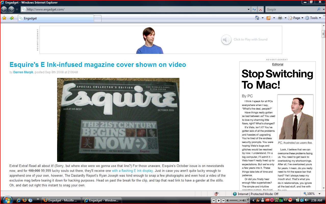This screenshot has height=204, width=326.
Task: Expand the Home button dropdown arrow
Action: tap(263, 18)
